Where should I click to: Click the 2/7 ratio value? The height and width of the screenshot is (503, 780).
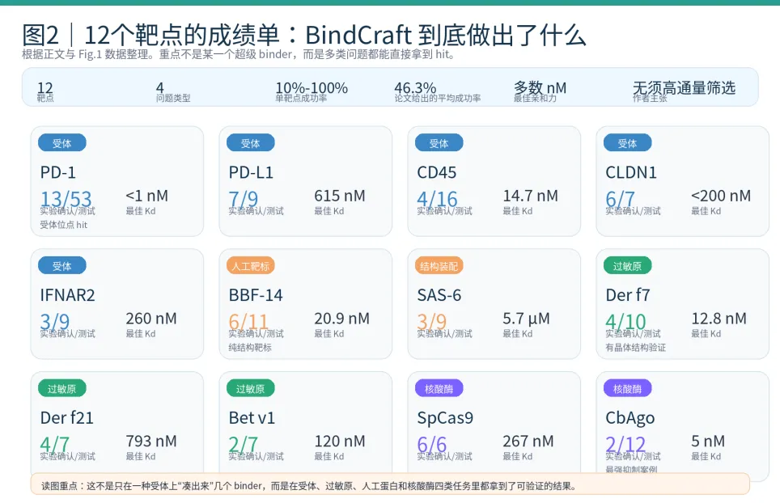click(x=244, y=444)
